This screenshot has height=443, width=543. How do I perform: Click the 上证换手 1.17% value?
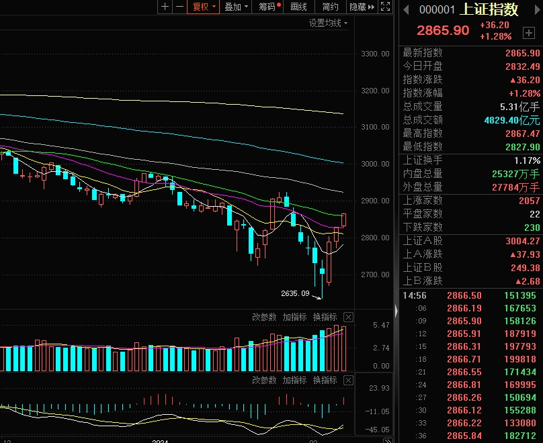pyautogui.click(x=527, y=160)
